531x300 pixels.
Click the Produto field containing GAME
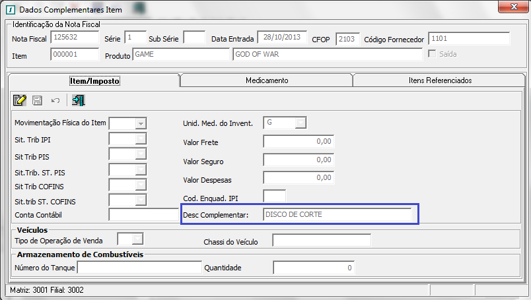[x=181, y=54]
